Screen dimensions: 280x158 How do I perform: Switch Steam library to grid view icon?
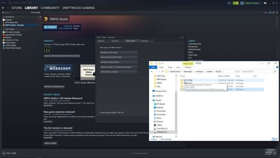277,13
